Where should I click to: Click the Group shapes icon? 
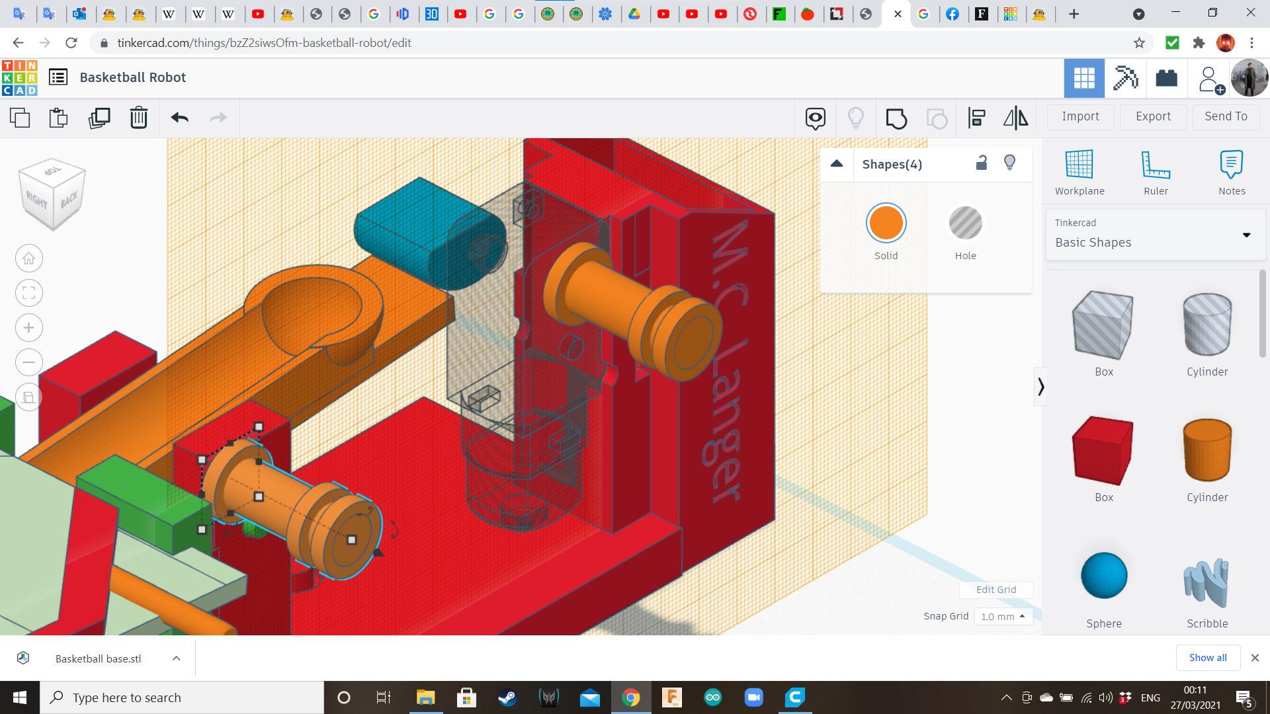[896, 118]
